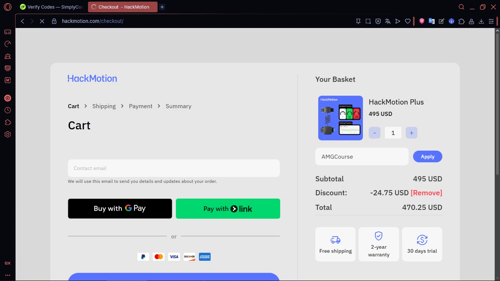Screen dimensions: 500x281
Task: Click the AMEX payment icon
Action: click(x=205, y=257)
